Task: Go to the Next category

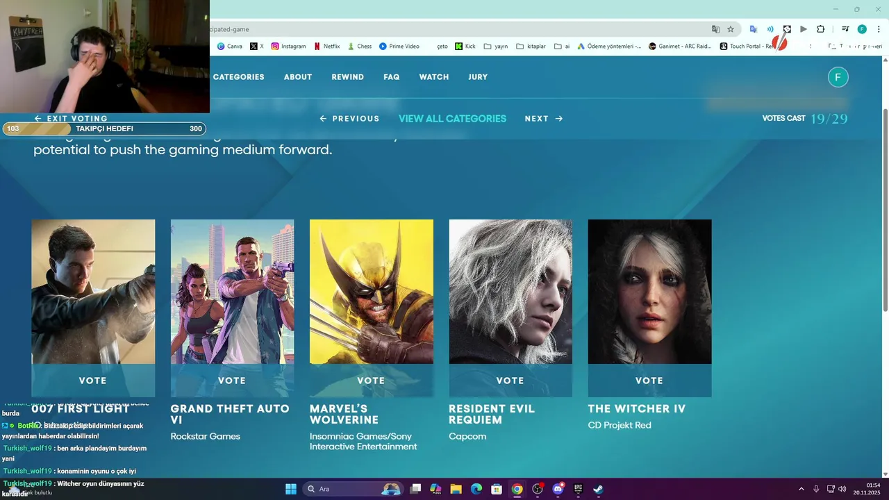Action: tap(544, 119)
